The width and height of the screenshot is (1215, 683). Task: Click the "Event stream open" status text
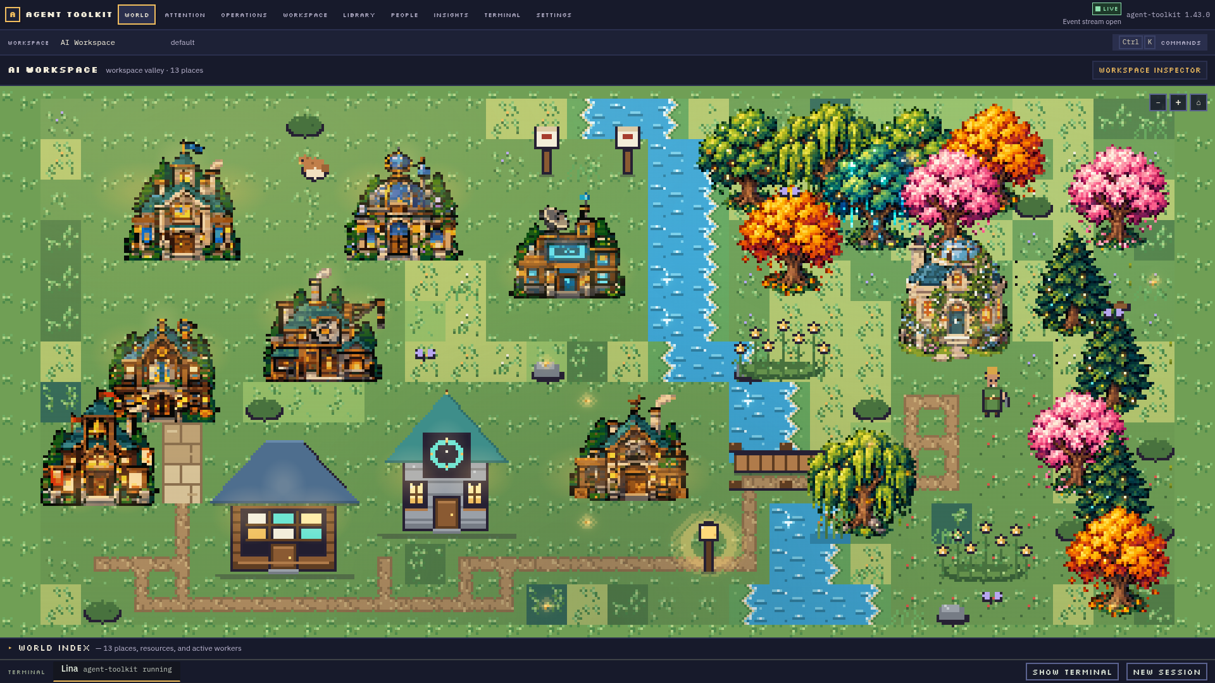click(x=1092, y=22)
